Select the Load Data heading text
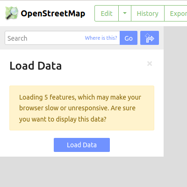The width and height of the screenshot is (187, 187). [36, 66]
